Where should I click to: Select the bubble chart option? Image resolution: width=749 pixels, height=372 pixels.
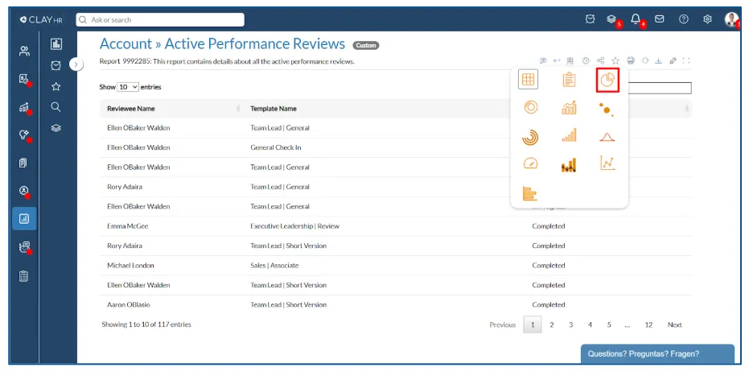coord(606,110)
